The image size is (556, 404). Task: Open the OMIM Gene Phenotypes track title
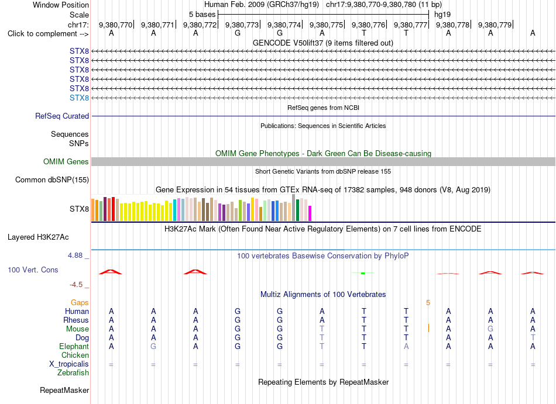pyautogui.click(x=323, y=153)
